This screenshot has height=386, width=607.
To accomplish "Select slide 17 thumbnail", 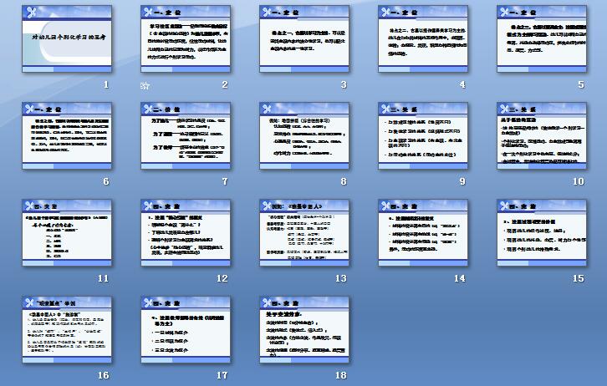I will 186,330.
